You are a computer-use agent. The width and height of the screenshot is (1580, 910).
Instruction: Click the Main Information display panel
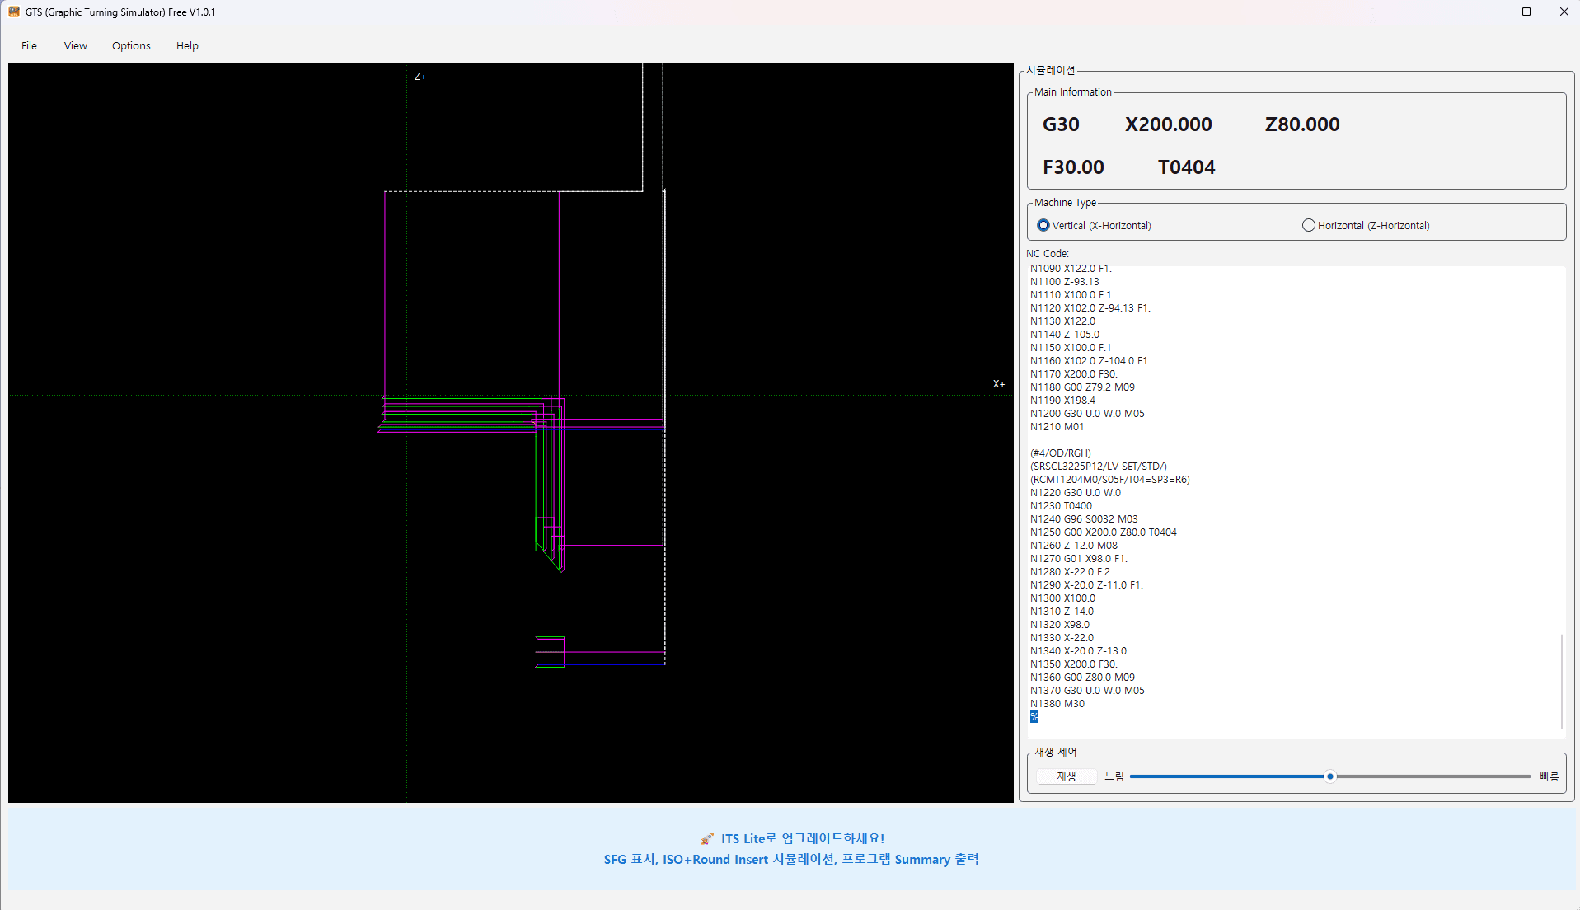tap(1296, 140)
